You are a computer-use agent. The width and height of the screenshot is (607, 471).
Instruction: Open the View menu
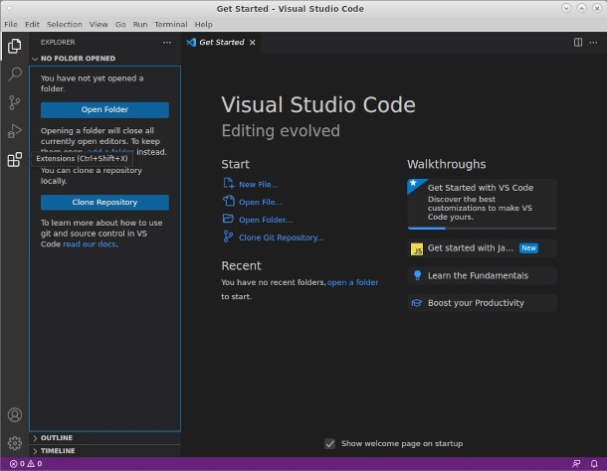(x=99, y=25)
